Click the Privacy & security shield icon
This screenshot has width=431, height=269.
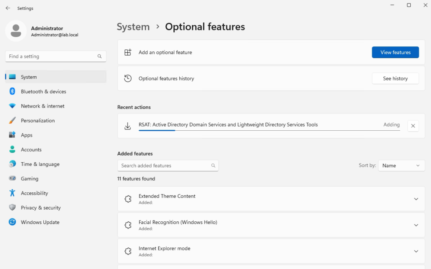pyautogui.click(x=12, y=207)
